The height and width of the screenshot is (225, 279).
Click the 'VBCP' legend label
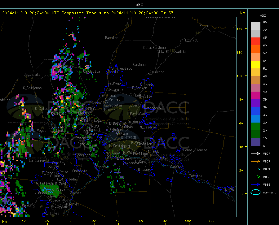pos(267,154)
